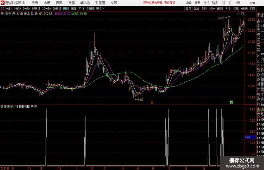Click the 壹化股份(日线) chart title
The width and height of the screenshot is (264, 170).
pyautogui.click(x=10, y=14)
